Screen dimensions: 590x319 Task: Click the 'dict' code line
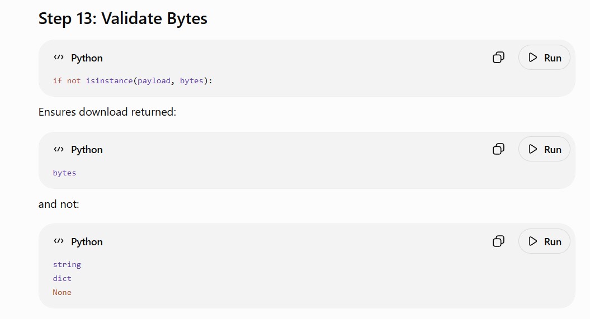click(62, 278)
